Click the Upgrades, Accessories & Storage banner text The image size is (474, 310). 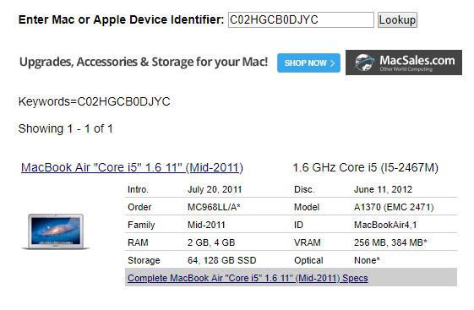click(x=144, y=62)
